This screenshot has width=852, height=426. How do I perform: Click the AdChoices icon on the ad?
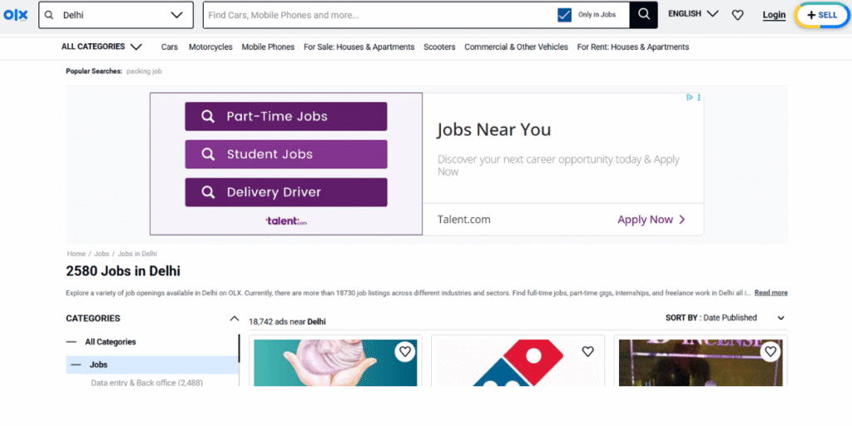pyautogui.click(x=690, y=97)
